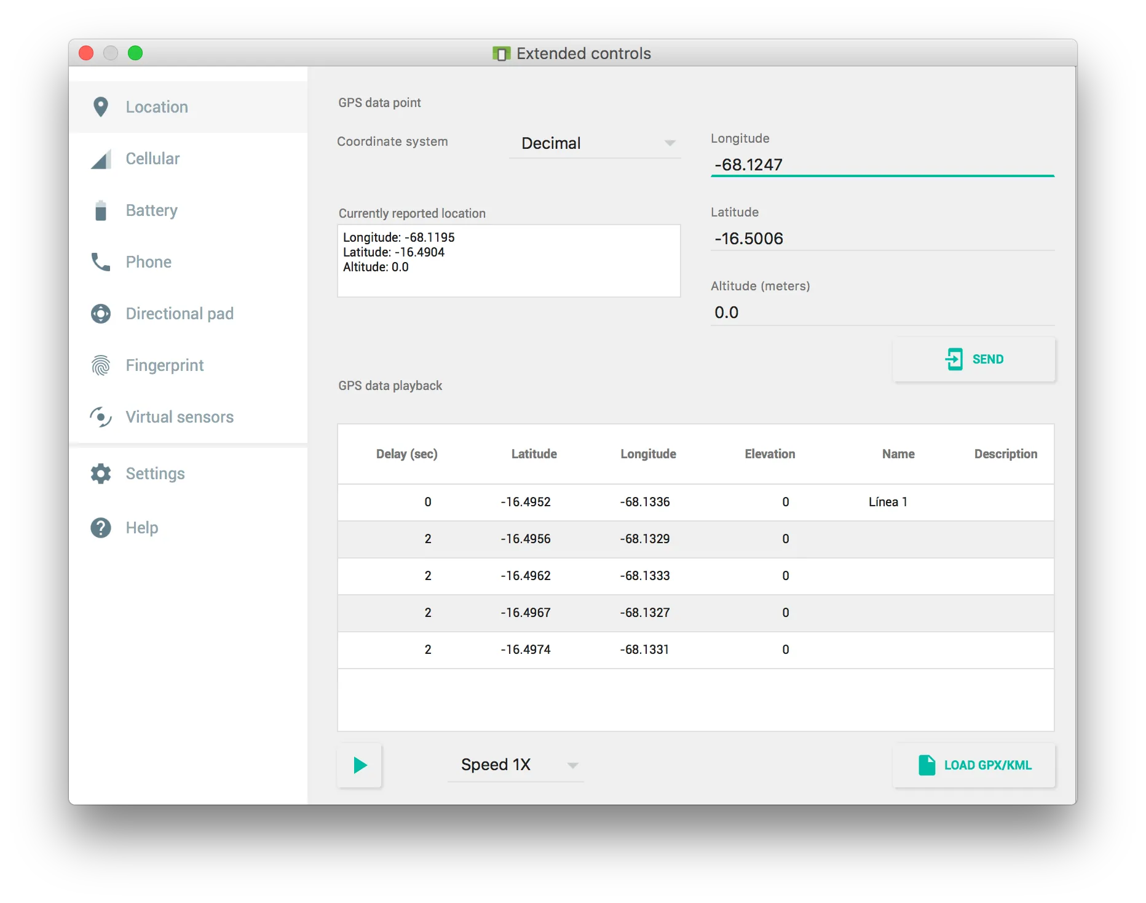The height and width of the screenshot is (903, 1146).
Task: Click the Directional pad icon
Action: 101,314
